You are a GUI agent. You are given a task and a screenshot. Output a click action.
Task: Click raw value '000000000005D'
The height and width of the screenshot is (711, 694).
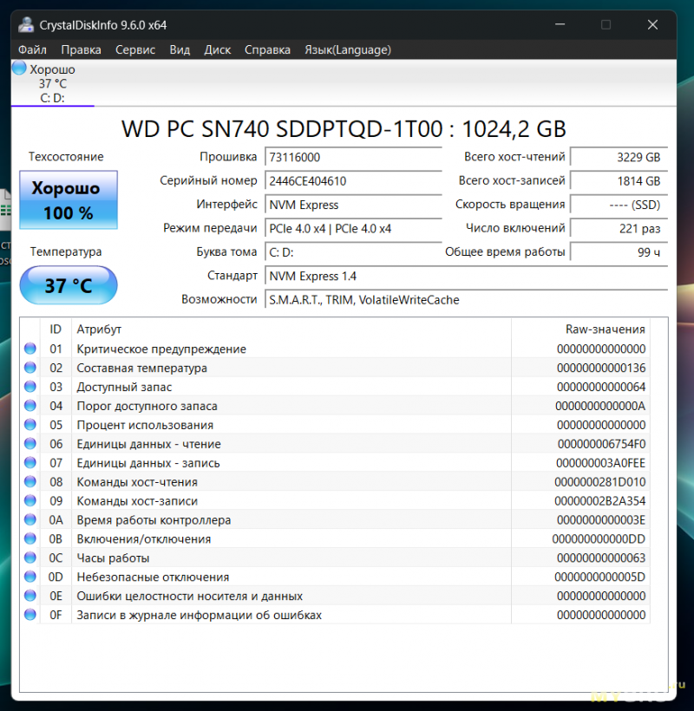[600, 577]
